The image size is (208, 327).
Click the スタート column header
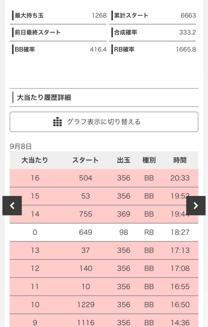pos(85,160)
